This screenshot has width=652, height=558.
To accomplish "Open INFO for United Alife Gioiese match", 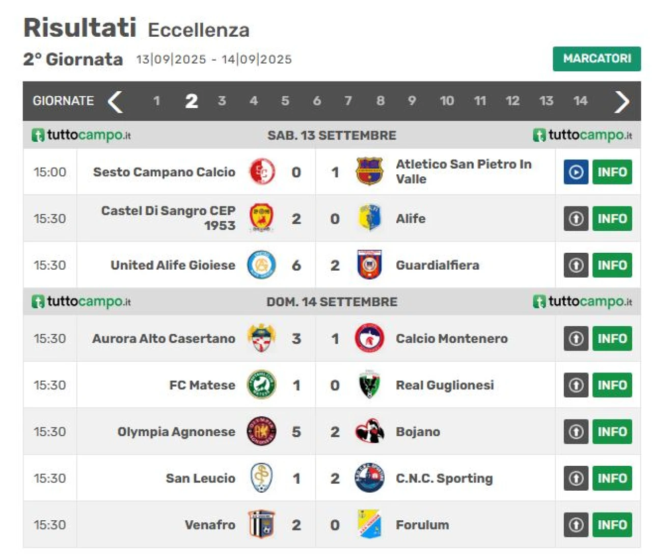I will coord(612,265).
